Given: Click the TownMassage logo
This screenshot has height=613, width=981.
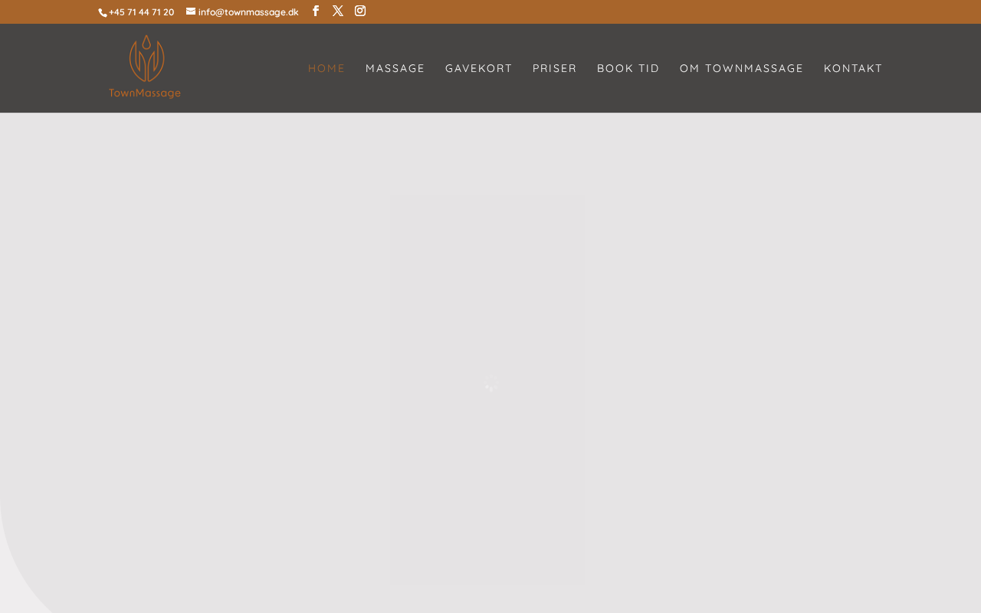Looking at the screenshot, I should [x=145, y=67].
